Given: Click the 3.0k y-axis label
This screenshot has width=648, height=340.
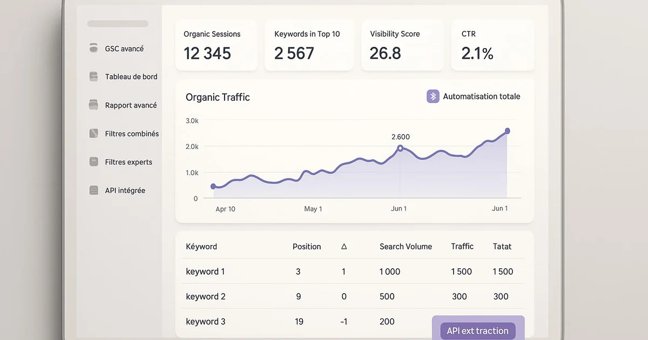Looking at the screenshot, I should [x=192, y=121].
